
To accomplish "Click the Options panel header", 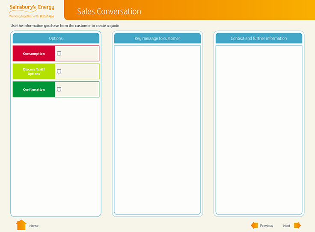I will click(x=56, y=38).
